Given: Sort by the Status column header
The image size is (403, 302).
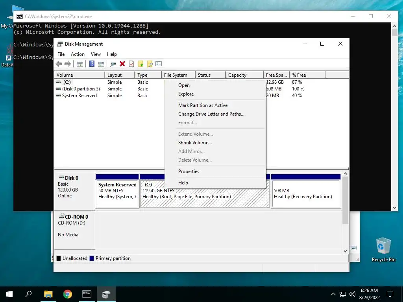Looking at the screenshot, I should [x=211, y=75].
